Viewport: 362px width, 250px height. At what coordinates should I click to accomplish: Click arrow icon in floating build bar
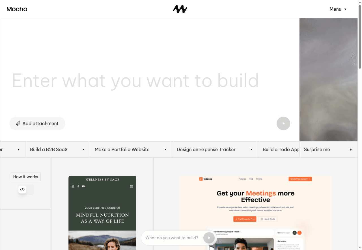pos(209,238)
